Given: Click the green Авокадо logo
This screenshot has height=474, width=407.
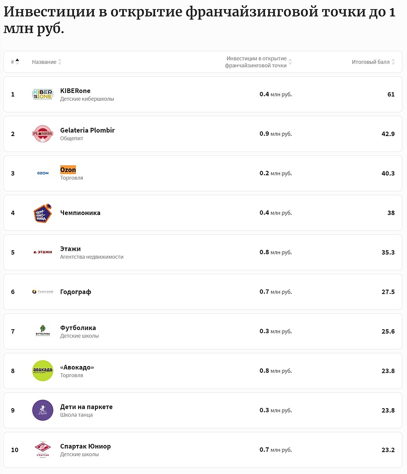Looking at the screenshot, I should 43,371.
